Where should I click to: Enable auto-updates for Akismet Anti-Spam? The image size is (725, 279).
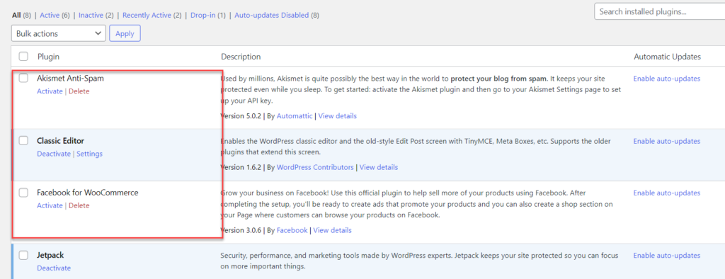click(x=667, y=79)
